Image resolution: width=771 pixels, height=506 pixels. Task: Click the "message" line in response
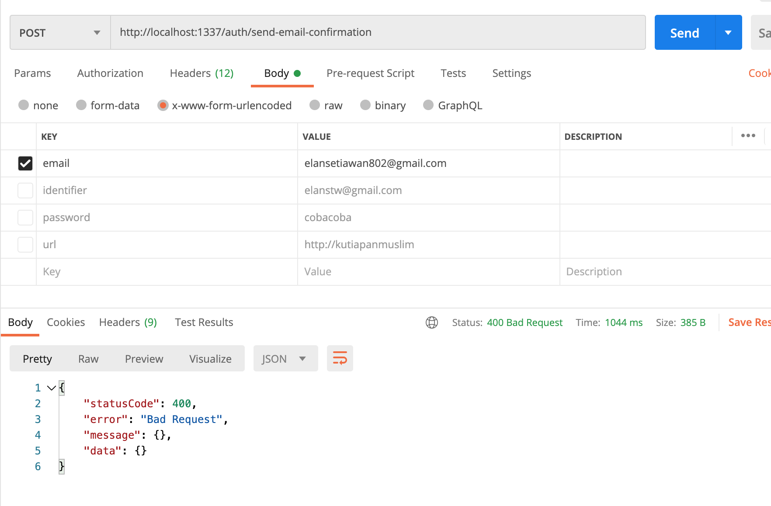click(x=127, y=435)
